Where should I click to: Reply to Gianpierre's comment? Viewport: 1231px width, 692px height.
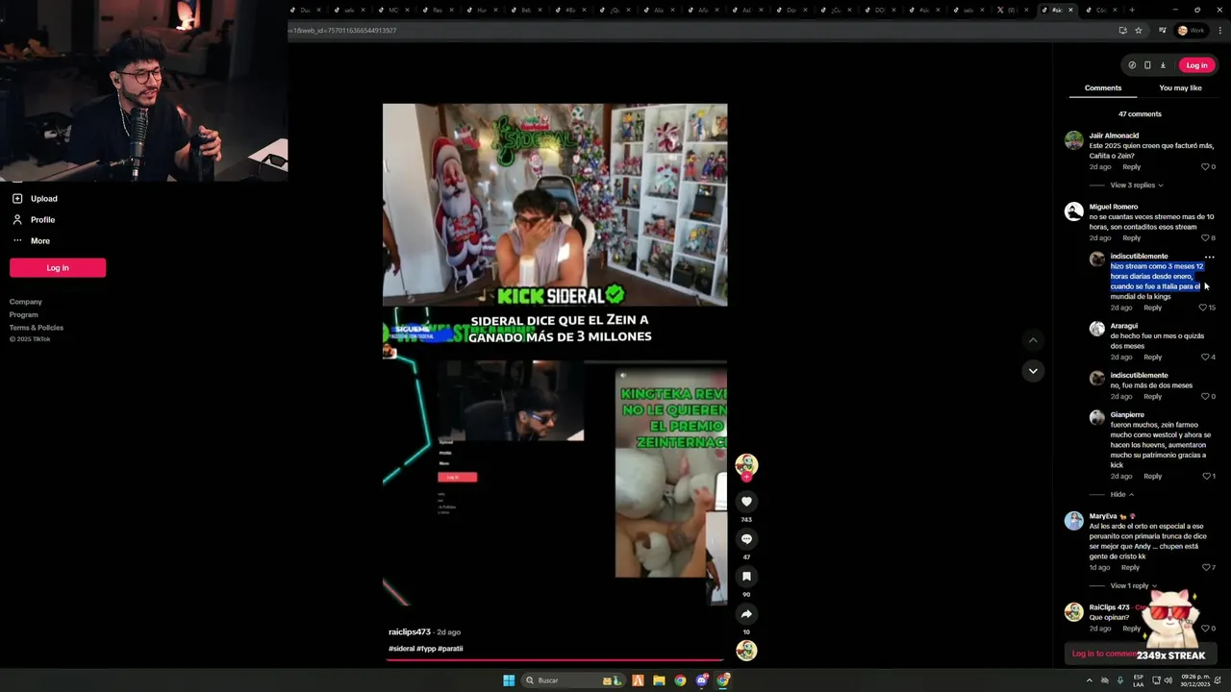[x=1153, y=477]
